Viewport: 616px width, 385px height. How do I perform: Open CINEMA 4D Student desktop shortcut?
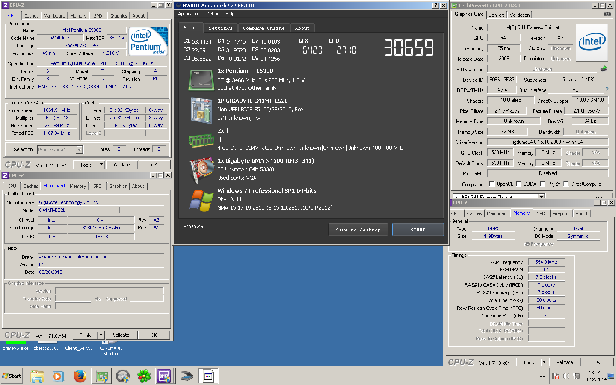tap(111, 349)
